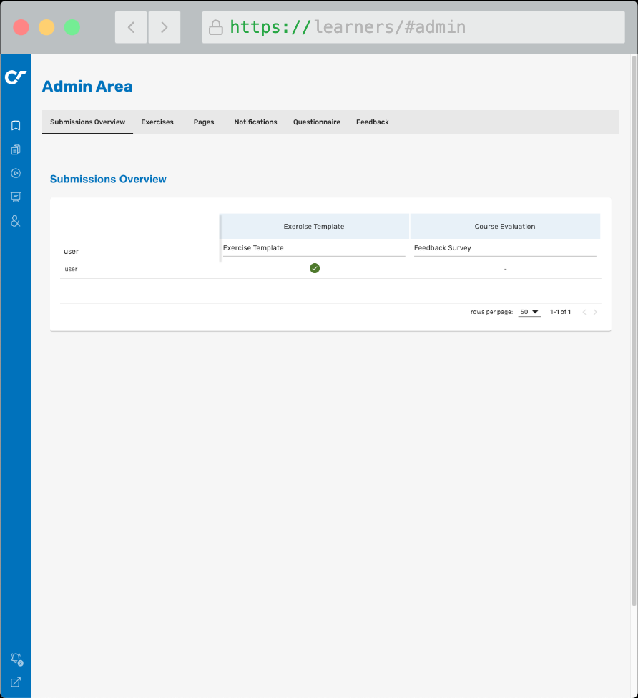638x698 pixels.
Task: Open the bookmarks sidebar icon
Action: click(x=15, y=125)
